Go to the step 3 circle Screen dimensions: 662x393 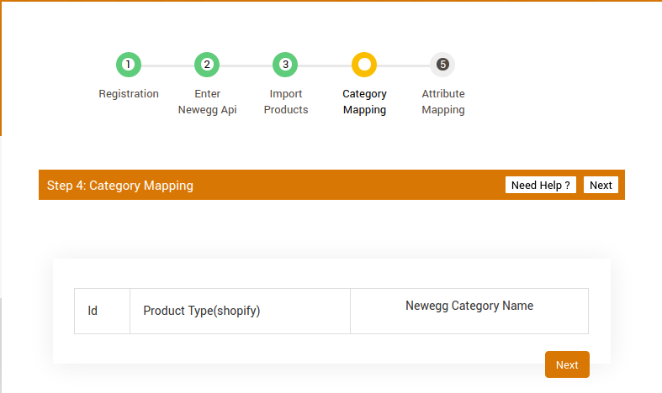(x=285, y=65)
